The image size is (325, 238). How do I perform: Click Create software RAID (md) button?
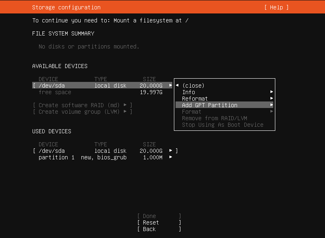pos(82,105)
